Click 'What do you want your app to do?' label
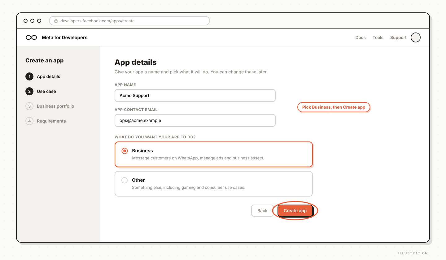The width and height of the screenshot is (446, 260). [155, 137]
